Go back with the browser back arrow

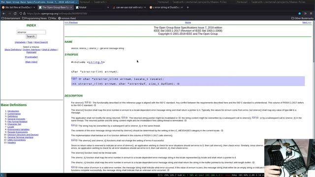pos(4,13)
